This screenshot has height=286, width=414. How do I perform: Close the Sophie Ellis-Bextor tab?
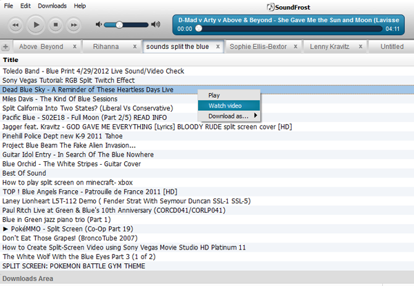(295, 46)
